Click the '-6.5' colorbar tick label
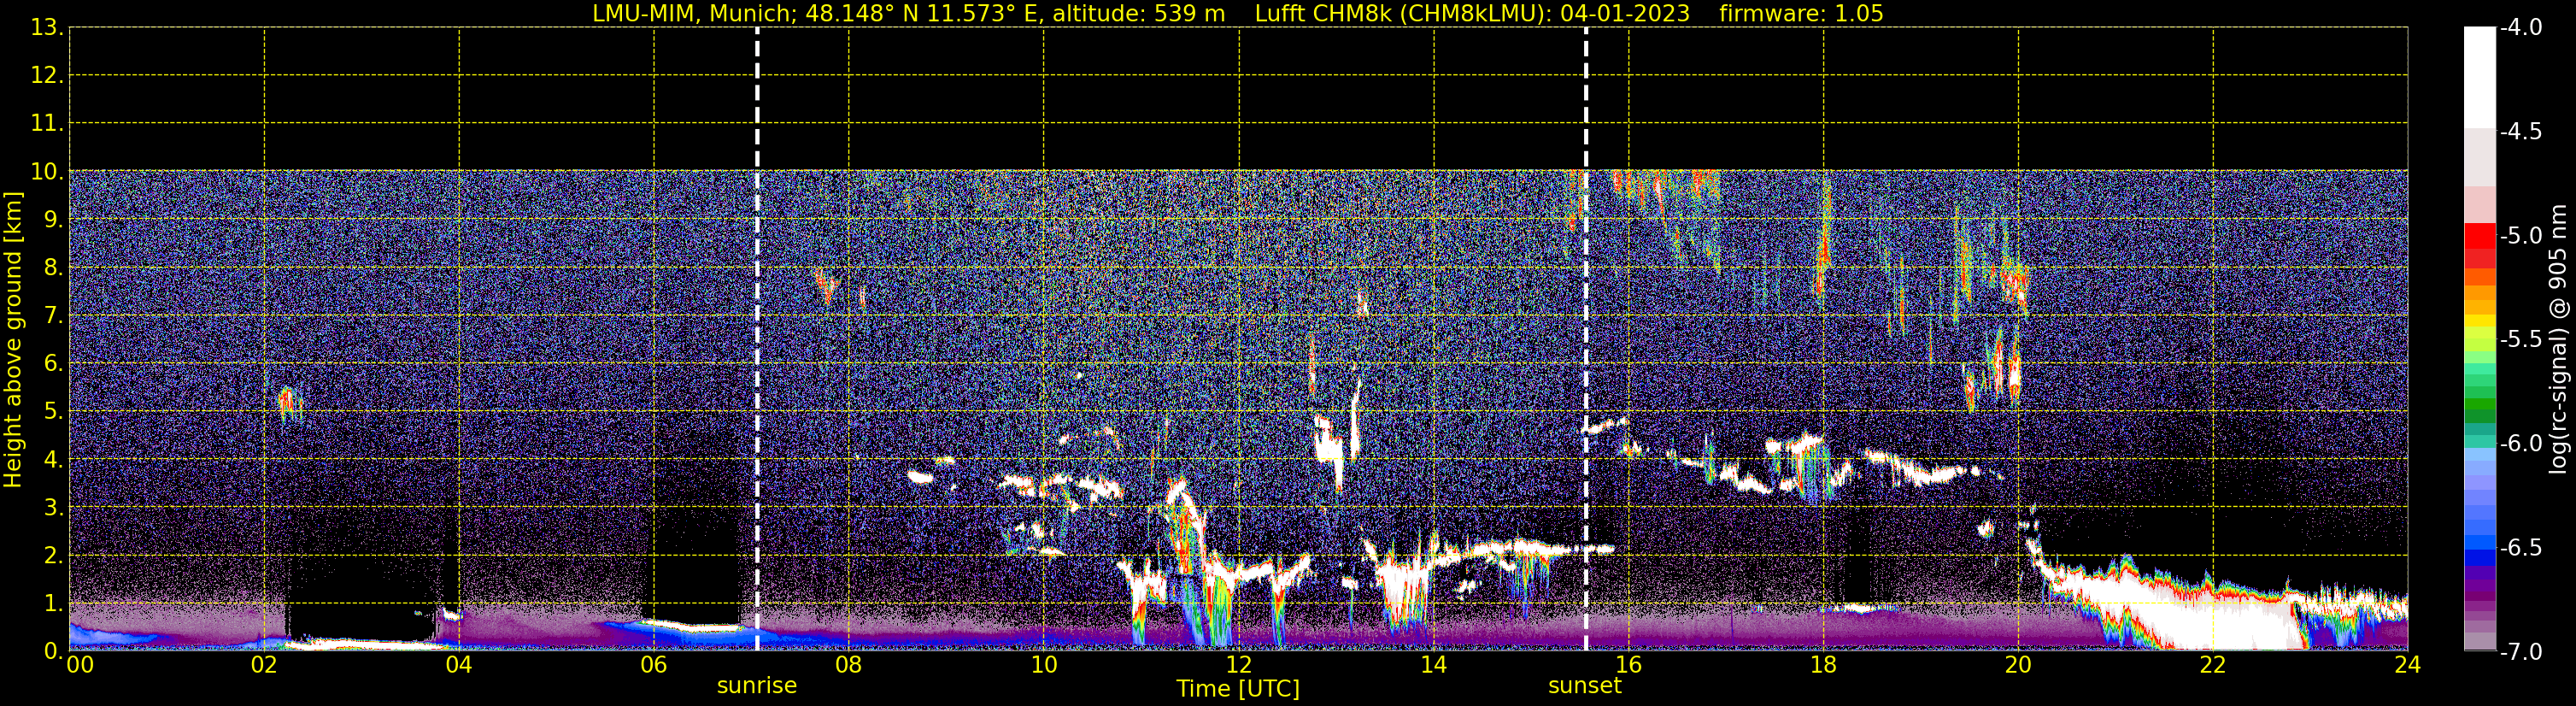The image size is (2576, 706). pyautogui.click(x=2521, y=548)
